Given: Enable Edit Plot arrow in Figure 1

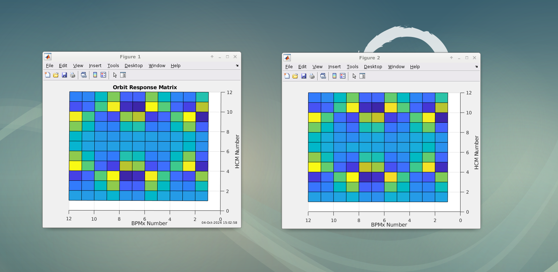Looking at the screenshot, I should pyautogui.click(x=115, y=75).
